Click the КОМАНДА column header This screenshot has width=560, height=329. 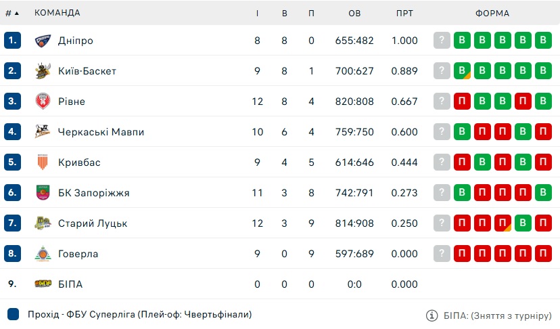click(57, 13)
